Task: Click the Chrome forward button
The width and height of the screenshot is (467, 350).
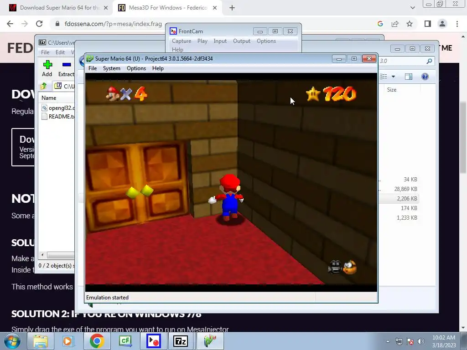Action: 25,24
